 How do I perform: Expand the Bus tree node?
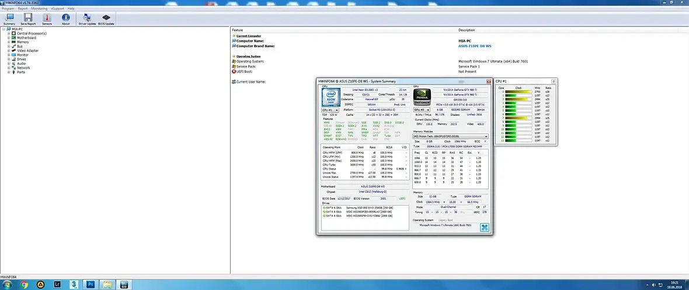pyautogui.click(x=8, y=46)
